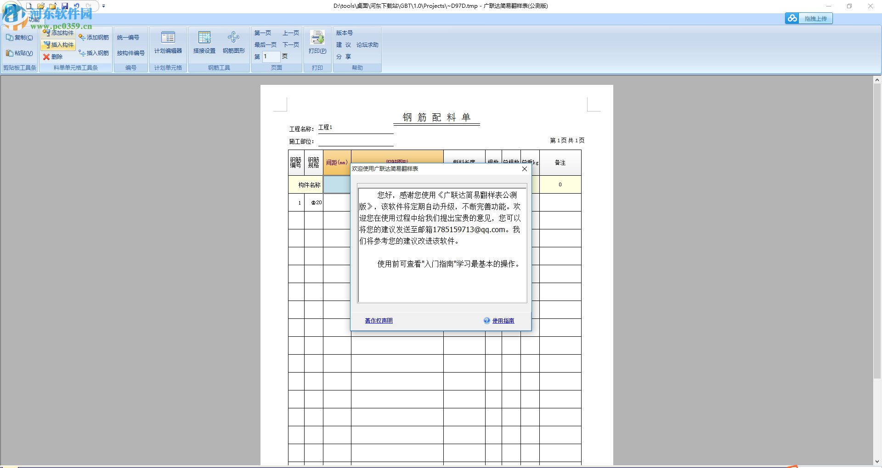Click the page number input field

point(271,56)
